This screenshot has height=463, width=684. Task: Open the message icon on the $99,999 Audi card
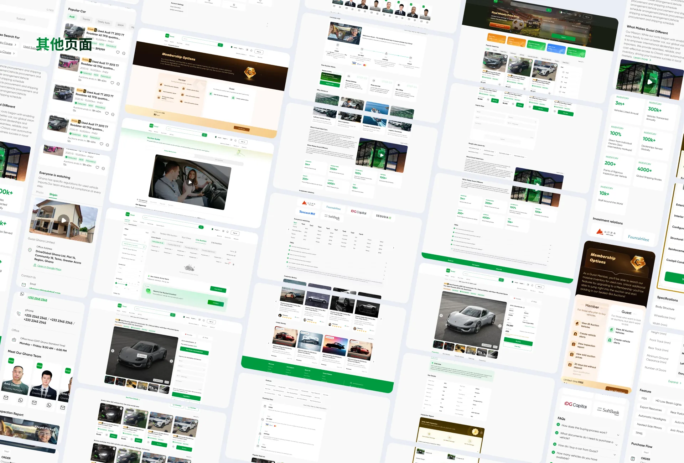(124, 53)
